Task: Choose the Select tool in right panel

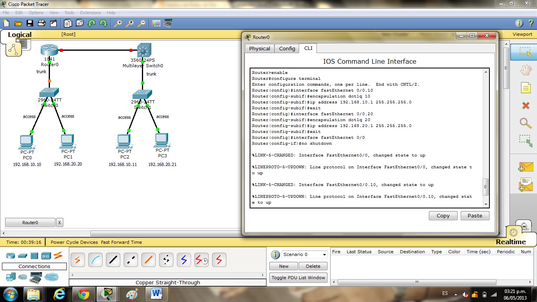Action: [x=525, y=52]
